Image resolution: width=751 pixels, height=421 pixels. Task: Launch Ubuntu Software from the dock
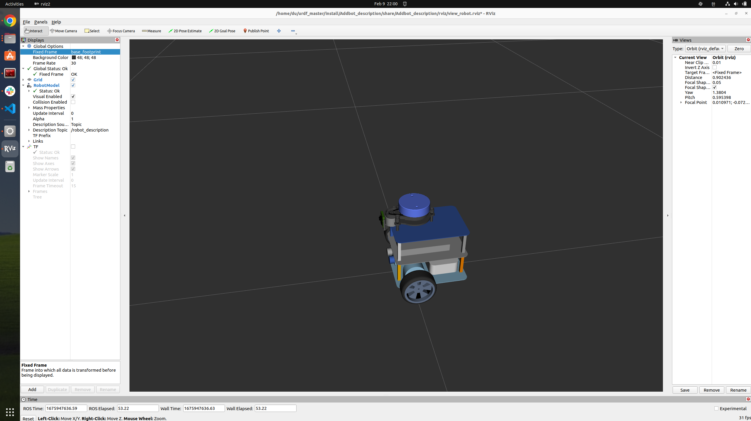[10, 56]
